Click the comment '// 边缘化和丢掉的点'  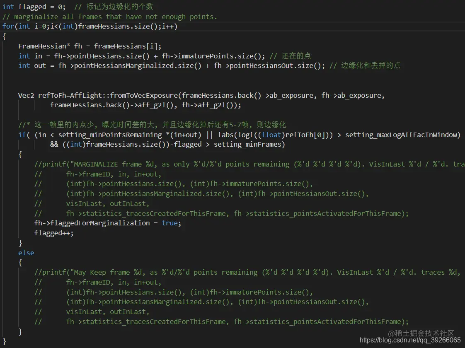click(365, 65)
